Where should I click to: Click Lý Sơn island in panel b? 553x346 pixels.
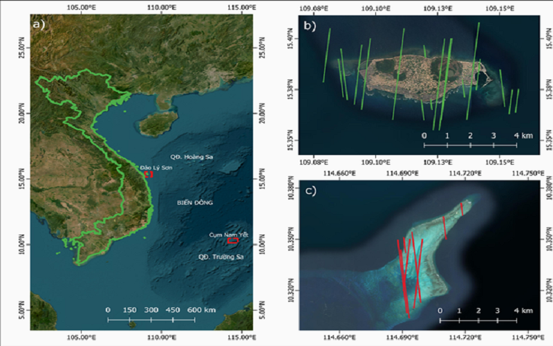click(422, 78)
